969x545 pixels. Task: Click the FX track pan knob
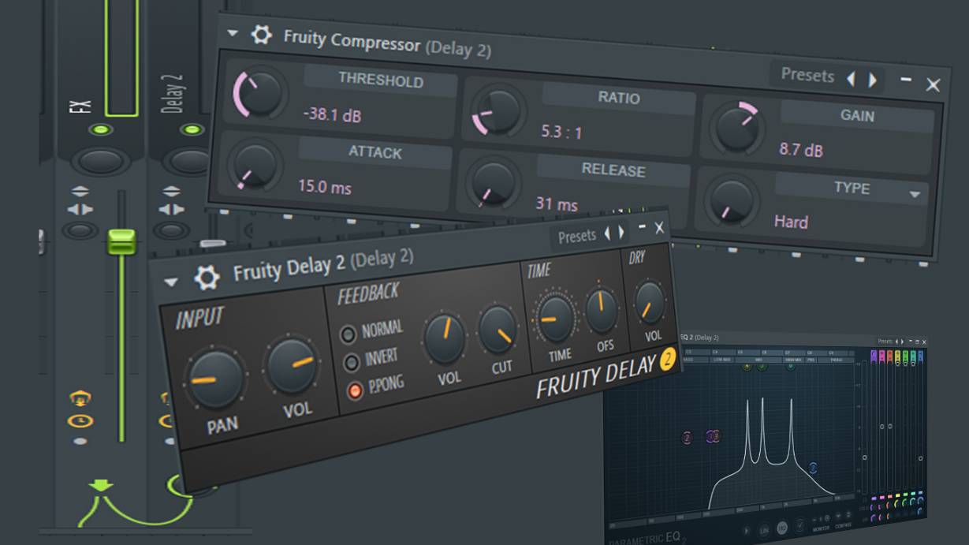pos(102,162)
